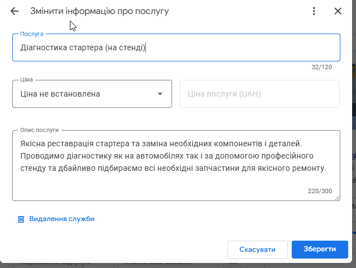Click the "Ціна послуги (UAH)" field
Image resolution: width=356 pixels, height=268 pixels.
click(259, 94)
